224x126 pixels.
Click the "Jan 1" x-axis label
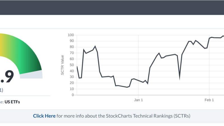coord(138,100)
